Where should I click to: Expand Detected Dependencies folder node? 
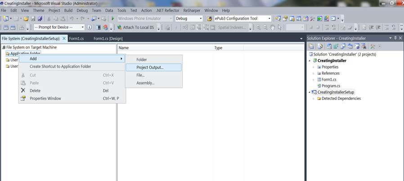(313, 99)
